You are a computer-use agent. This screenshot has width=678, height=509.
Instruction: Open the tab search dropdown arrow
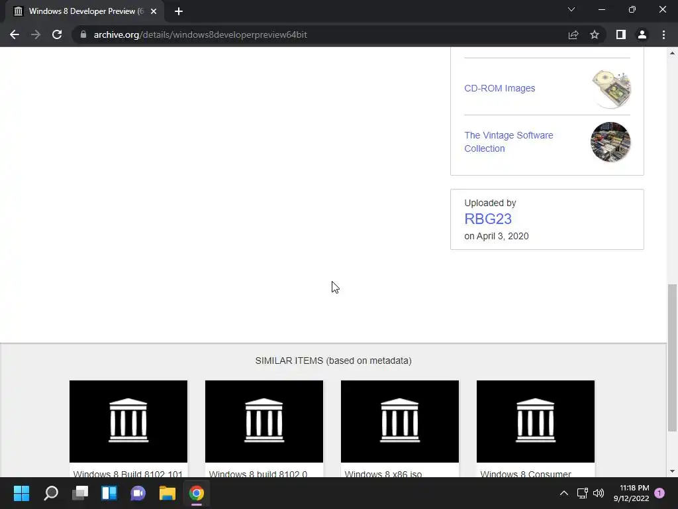[571, 9]
